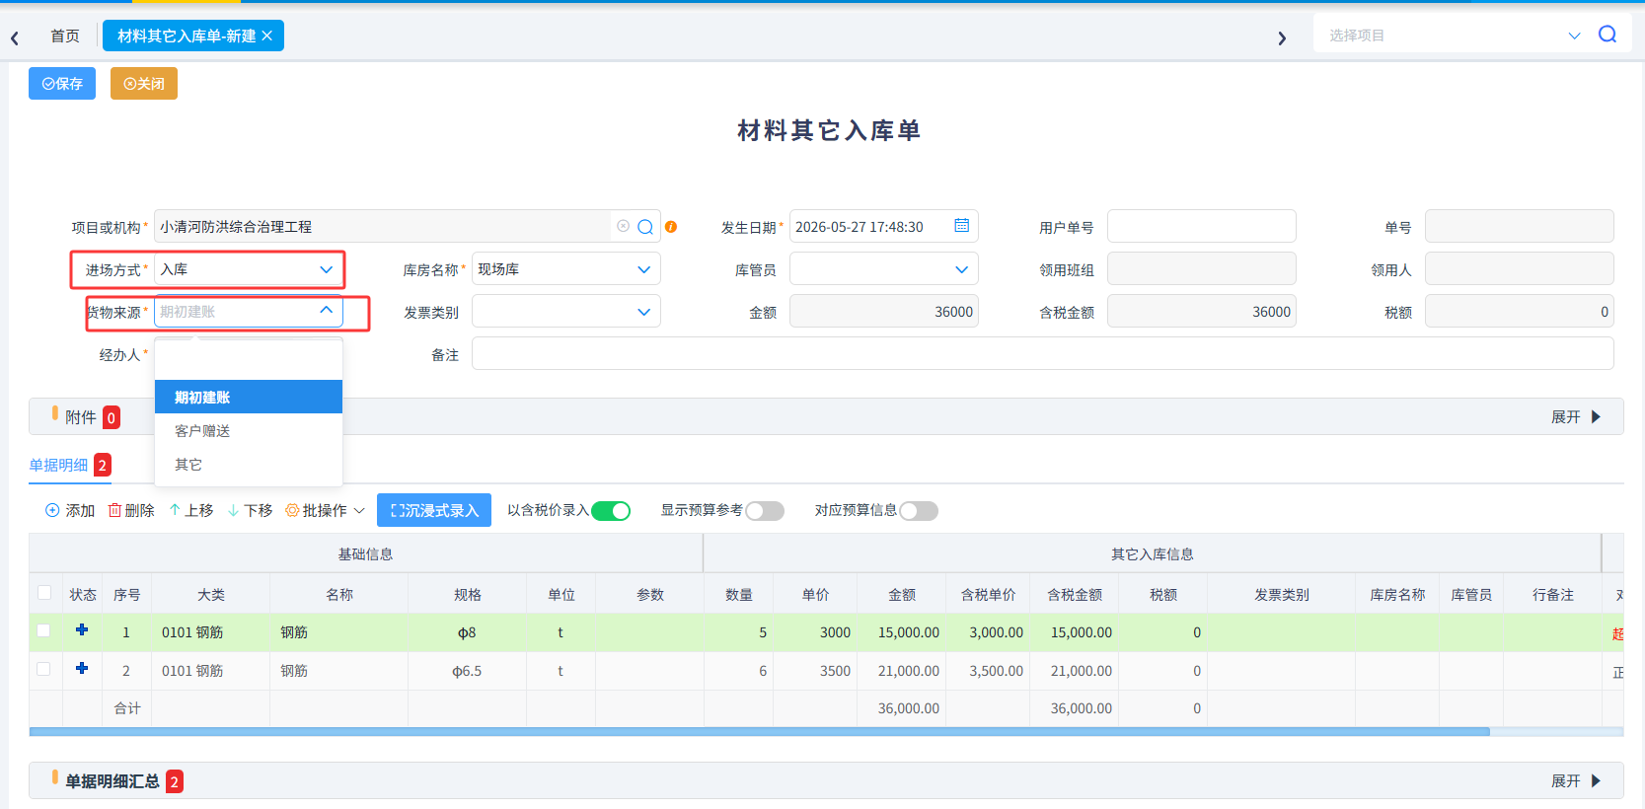Viewport: 1645px width, 809px height.
Task: Check the checkbox for row 2
Action: 43,669
